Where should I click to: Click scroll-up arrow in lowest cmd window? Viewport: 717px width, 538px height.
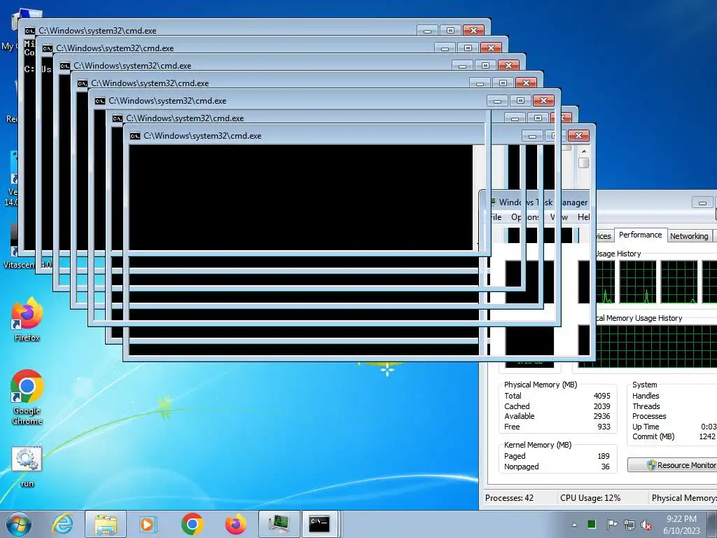[583, 151]
